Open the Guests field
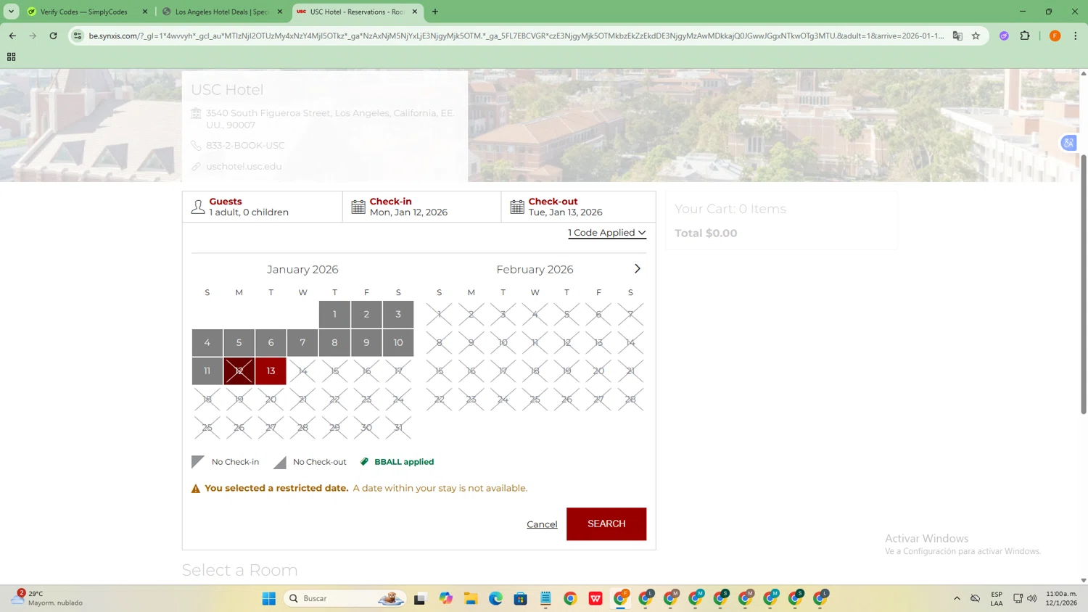The image size is (1088, 612). 263,207
